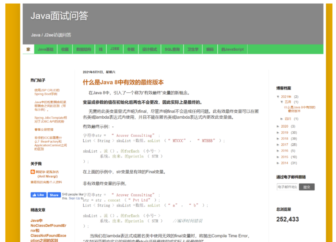Click the 热门帖子 heading
This screenshot has height=242, width=336.
38,80
